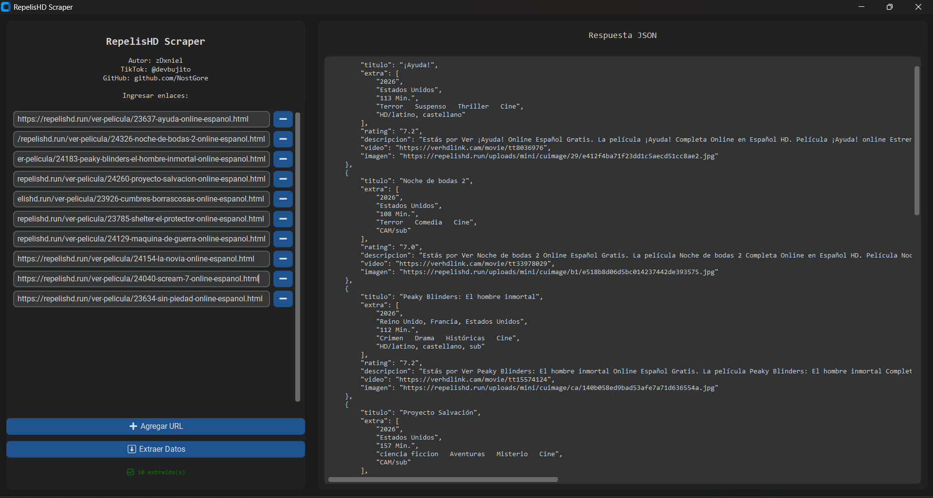Click Extraer Datos to extract data
The width and height of the screenshot is (933, 498).
click(x=156, y=449)
